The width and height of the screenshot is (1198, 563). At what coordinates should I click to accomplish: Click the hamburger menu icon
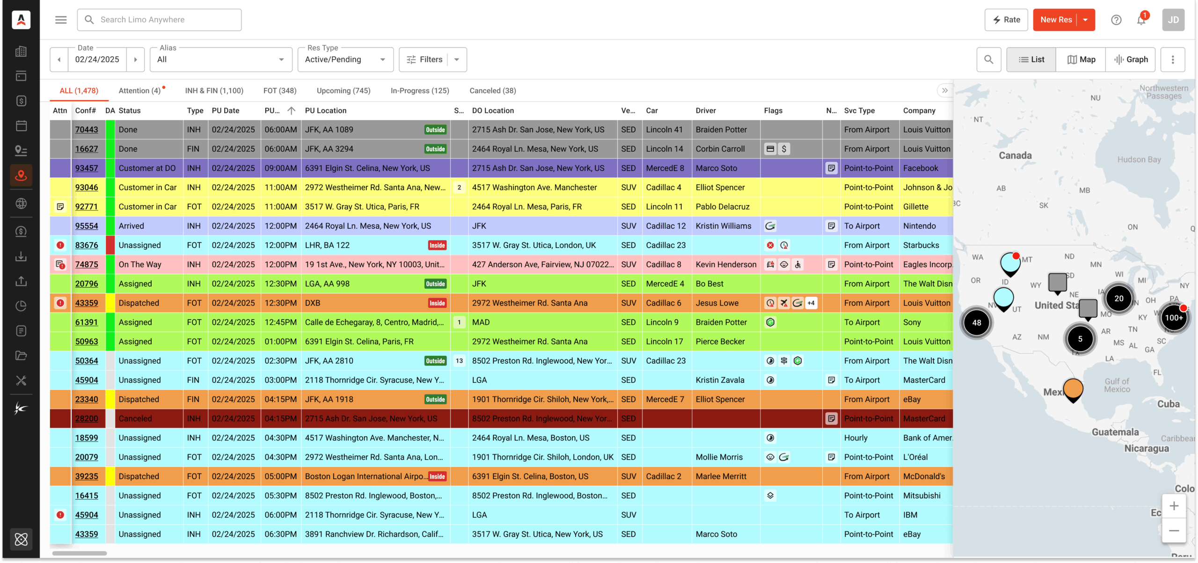tap(61, 20)
